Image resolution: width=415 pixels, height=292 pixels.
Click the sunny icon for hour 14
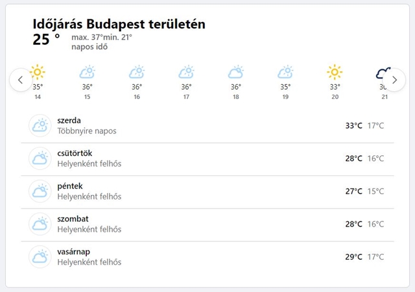(x=38, y=72)
